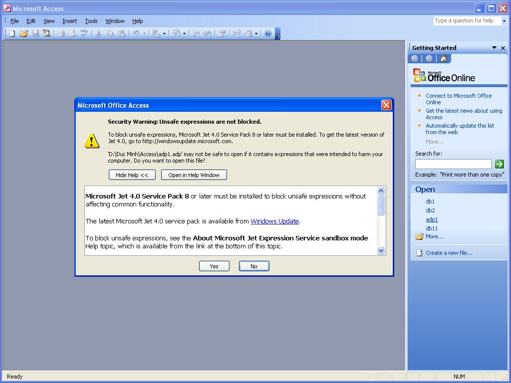Click the Save floppy disk icon
The width and height of the screenshot is (511, 383).
coord(35,33)
